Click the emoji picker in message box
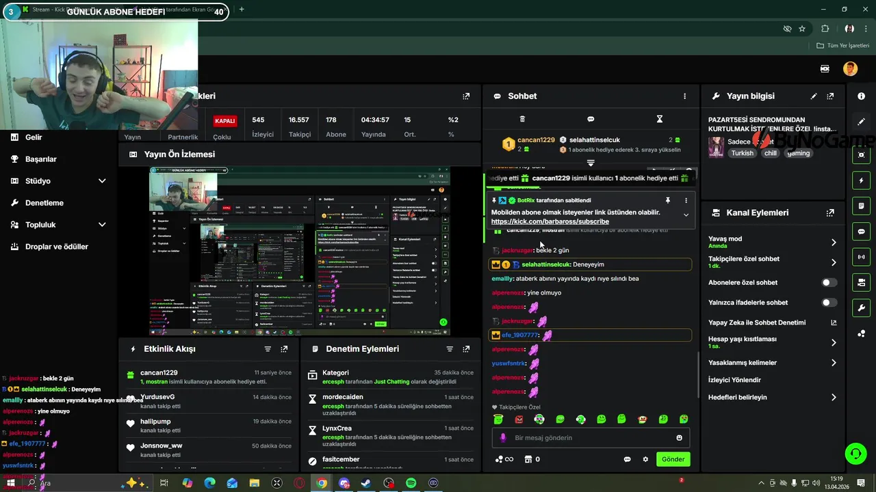 pos(679,438)
